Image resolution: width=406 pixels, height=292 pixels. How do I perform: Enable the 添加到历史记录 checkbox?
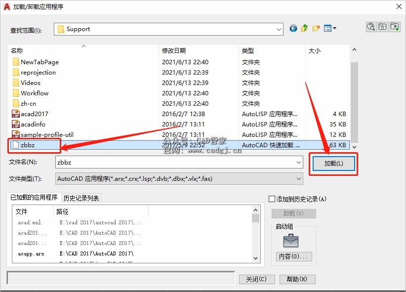(x=272, y=199)
